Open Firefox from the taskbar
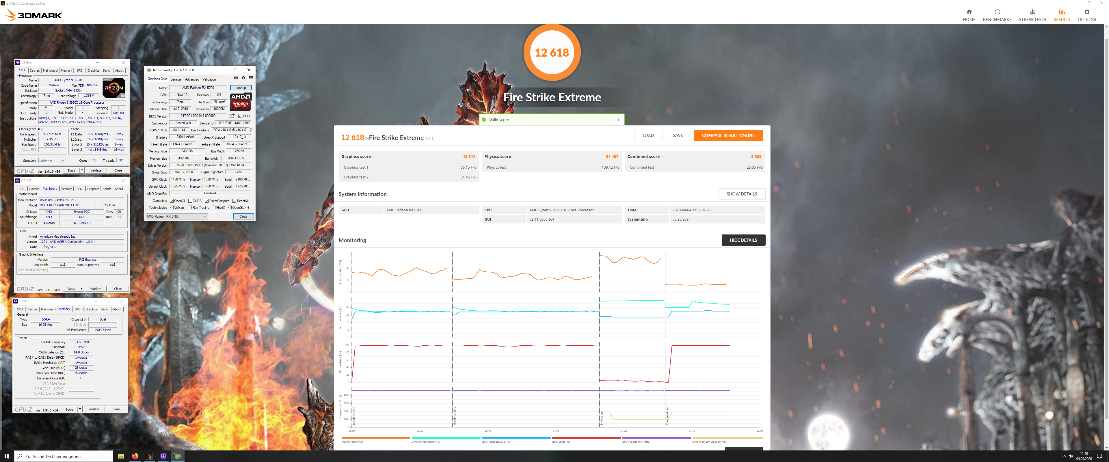 (135, 456)
